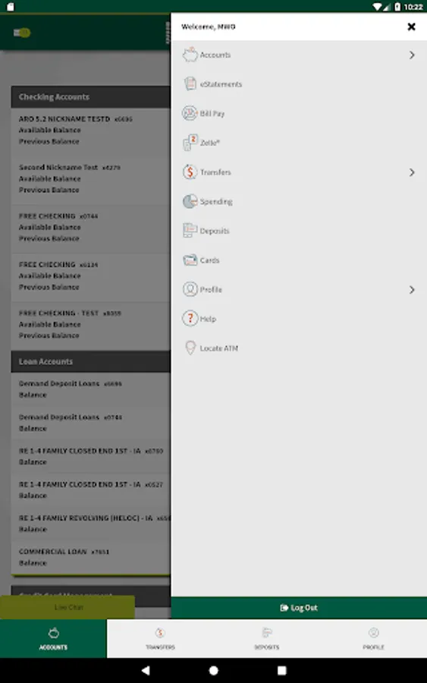This screenshot has height=683, width=427.
Task: Open the Live Chat button
Action: pos(68,607)
